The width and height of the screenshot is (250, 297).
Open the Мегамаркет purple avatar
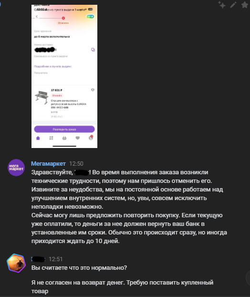pyautogui.click(x=16, y=168)
